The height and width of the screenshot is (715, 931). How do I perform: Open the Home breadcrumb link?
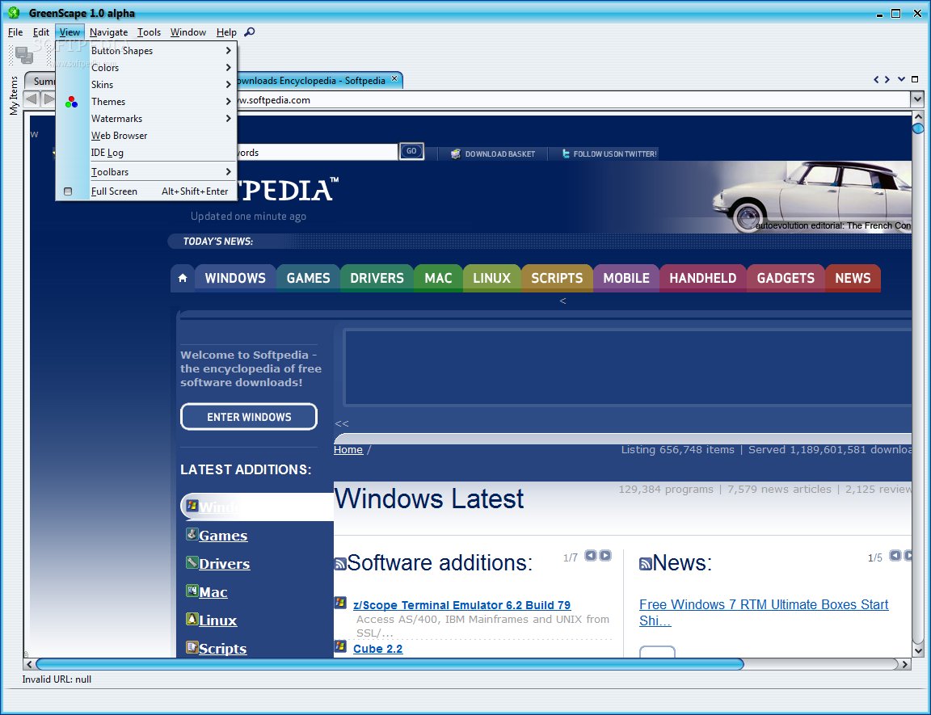(348, 450)
